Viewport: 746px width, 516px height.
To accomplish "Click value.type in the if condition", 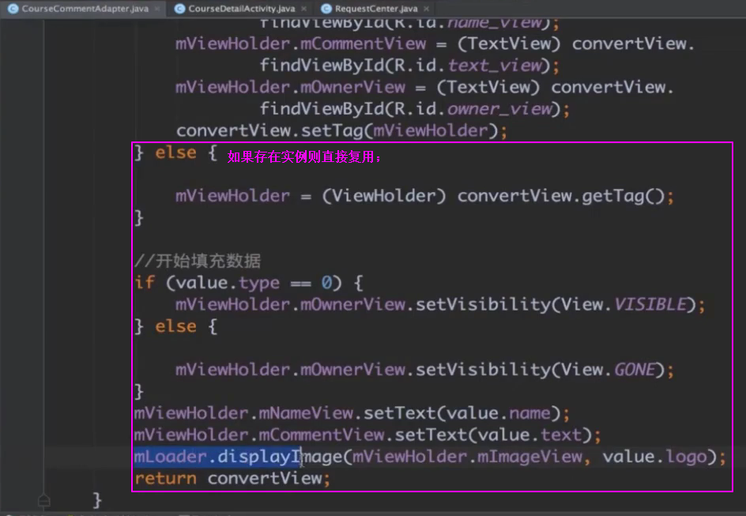I will point(228,283).
